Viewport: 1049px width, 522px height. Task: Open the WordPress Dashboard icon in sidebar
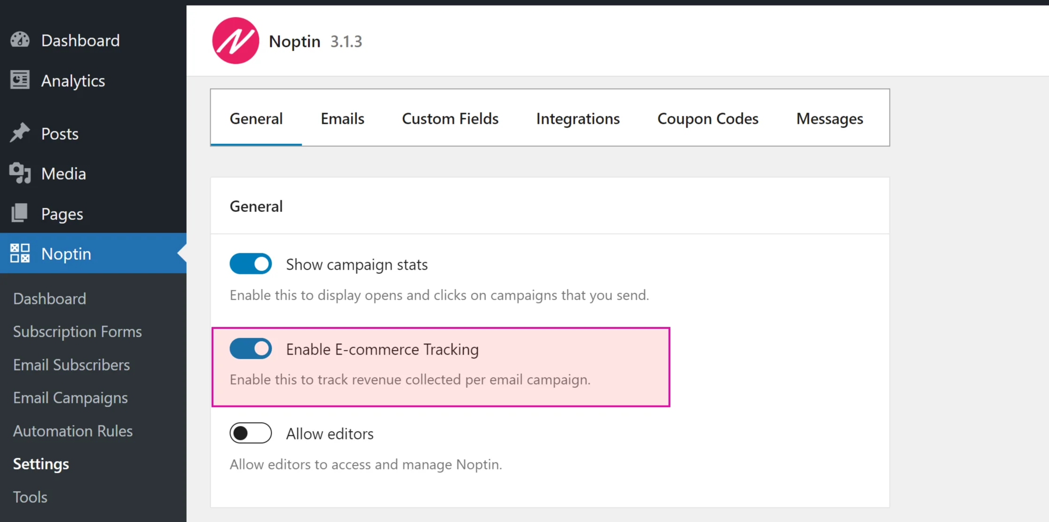point(19,40)
